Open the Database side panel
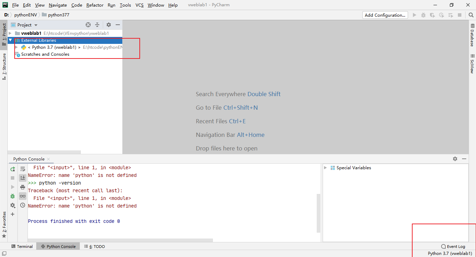Viewport: 476px width, 257px height. [473, 35]
